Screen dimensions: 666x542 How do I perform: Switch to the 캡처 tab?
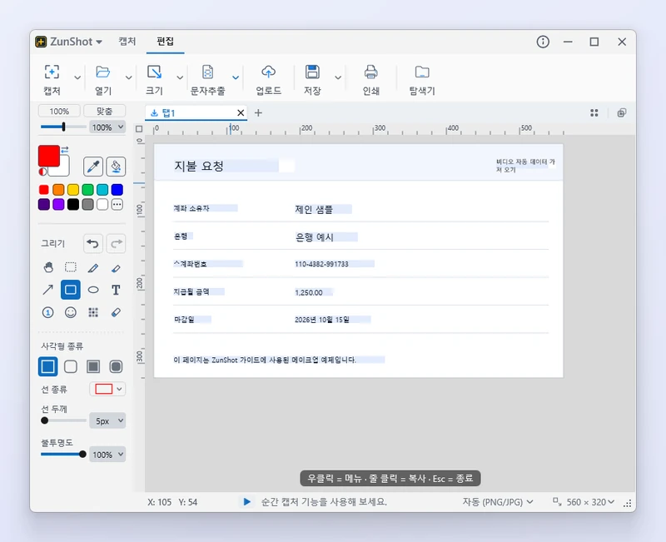(127, 41)
